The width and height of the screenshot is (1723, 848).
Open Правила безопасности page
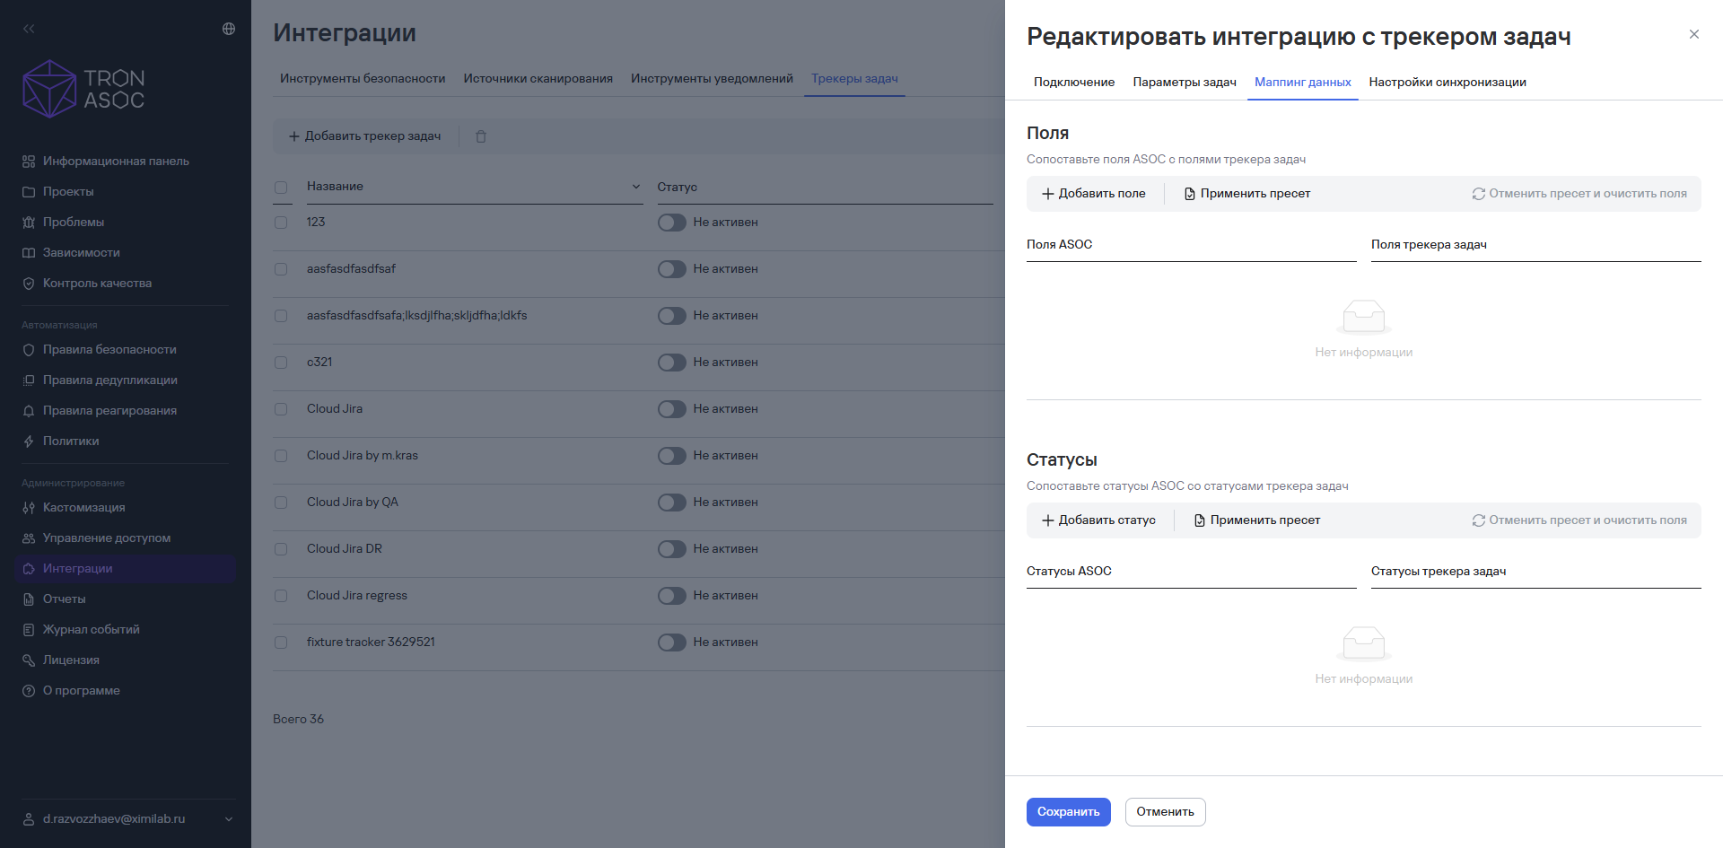(x=109, y=350)
